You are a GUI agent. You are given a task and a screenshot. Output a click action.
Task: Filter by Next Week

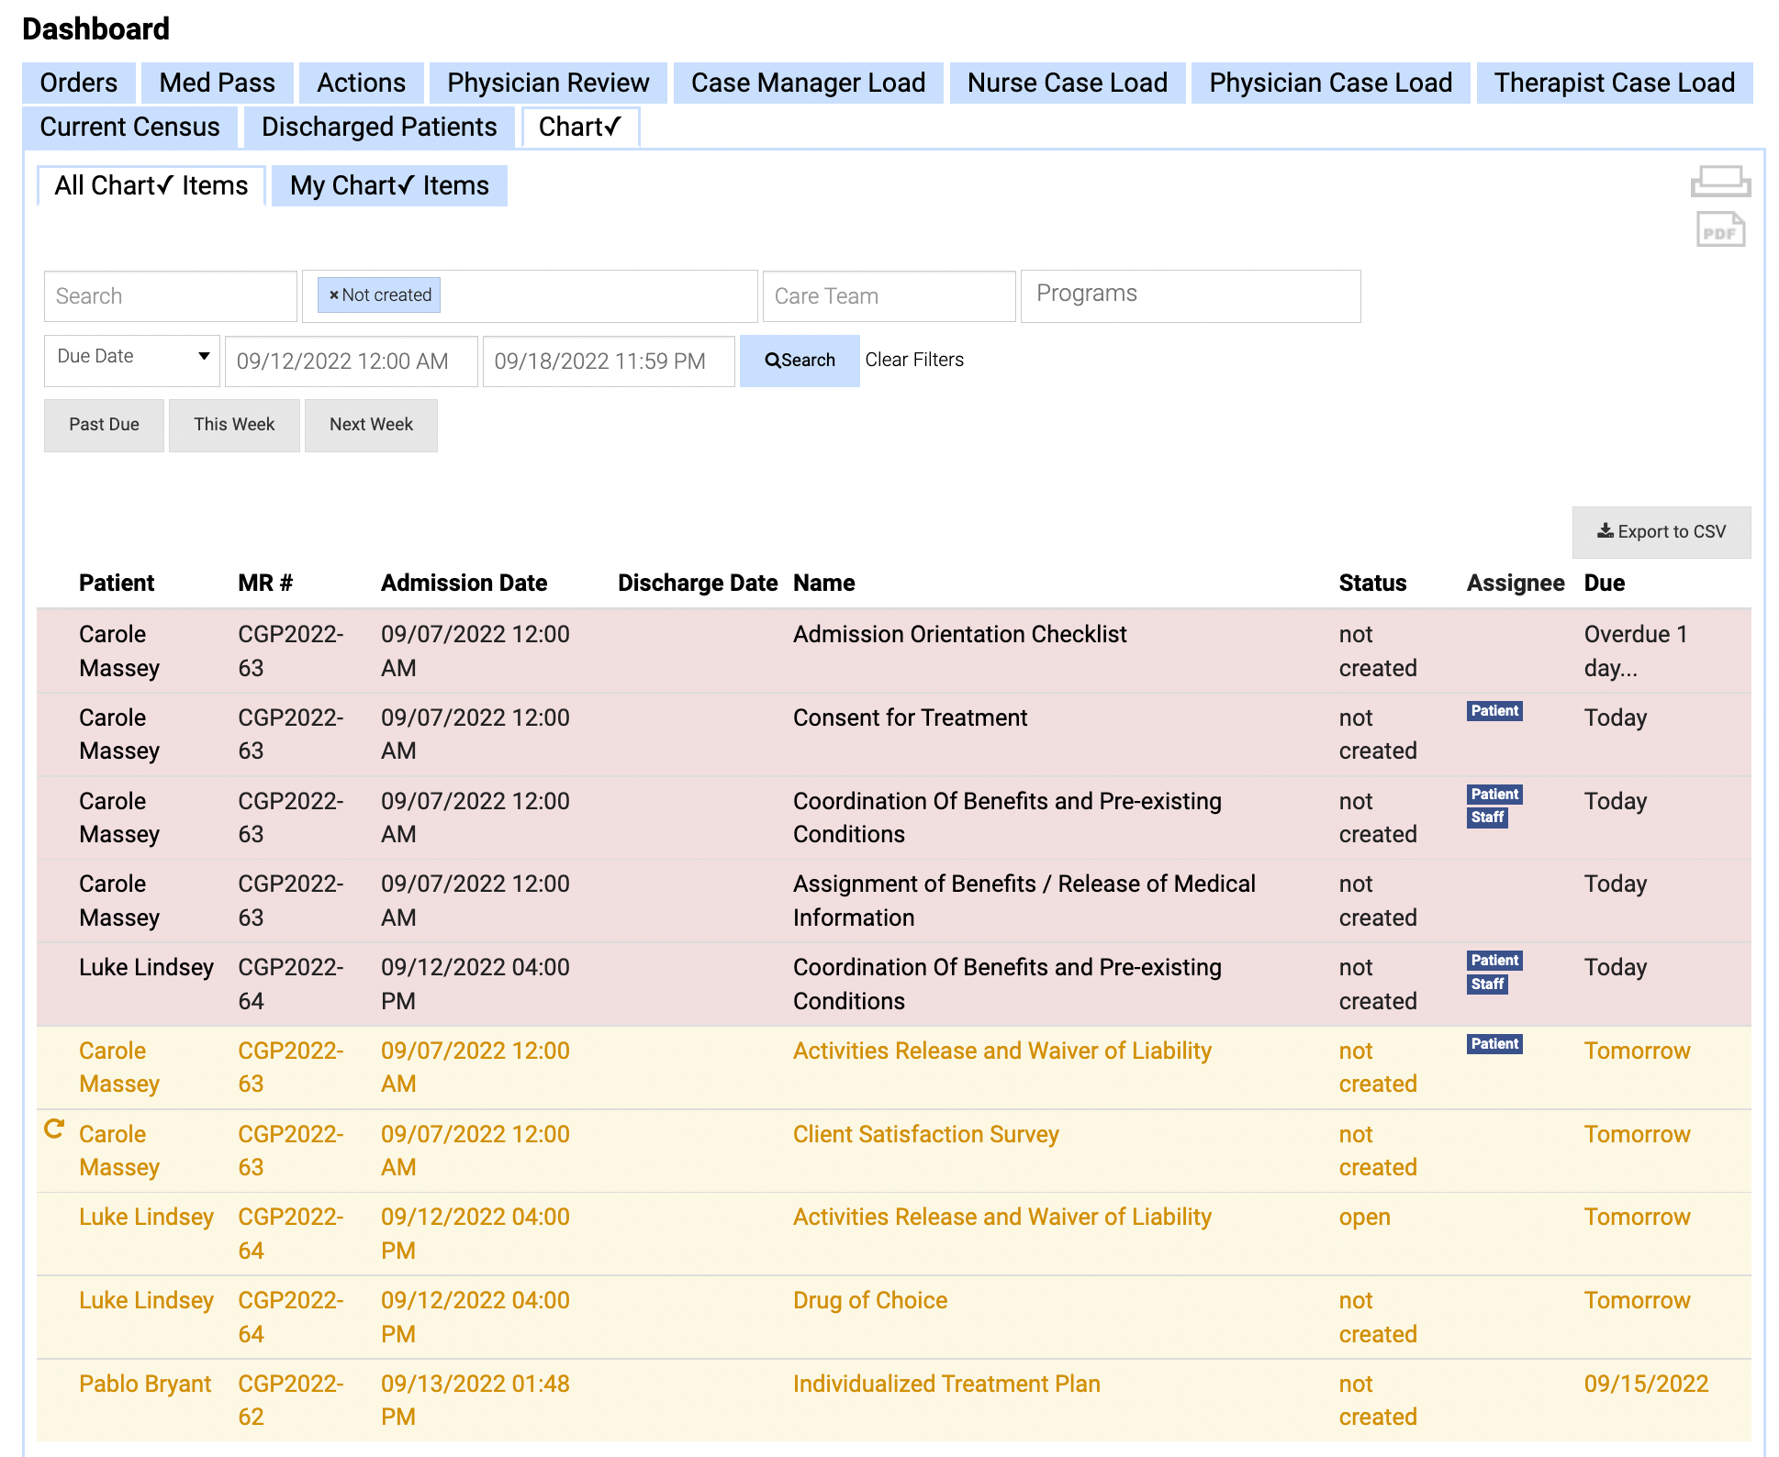coord(371,425)
